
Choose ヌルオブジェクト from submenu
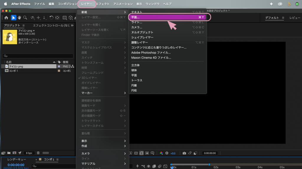(167, 32)
